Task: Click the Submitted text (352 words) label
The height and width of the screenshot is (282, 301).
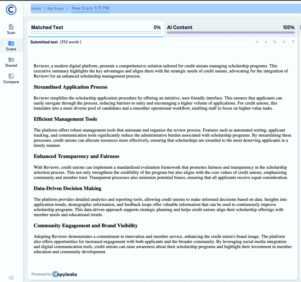Action: click(56, 42)
